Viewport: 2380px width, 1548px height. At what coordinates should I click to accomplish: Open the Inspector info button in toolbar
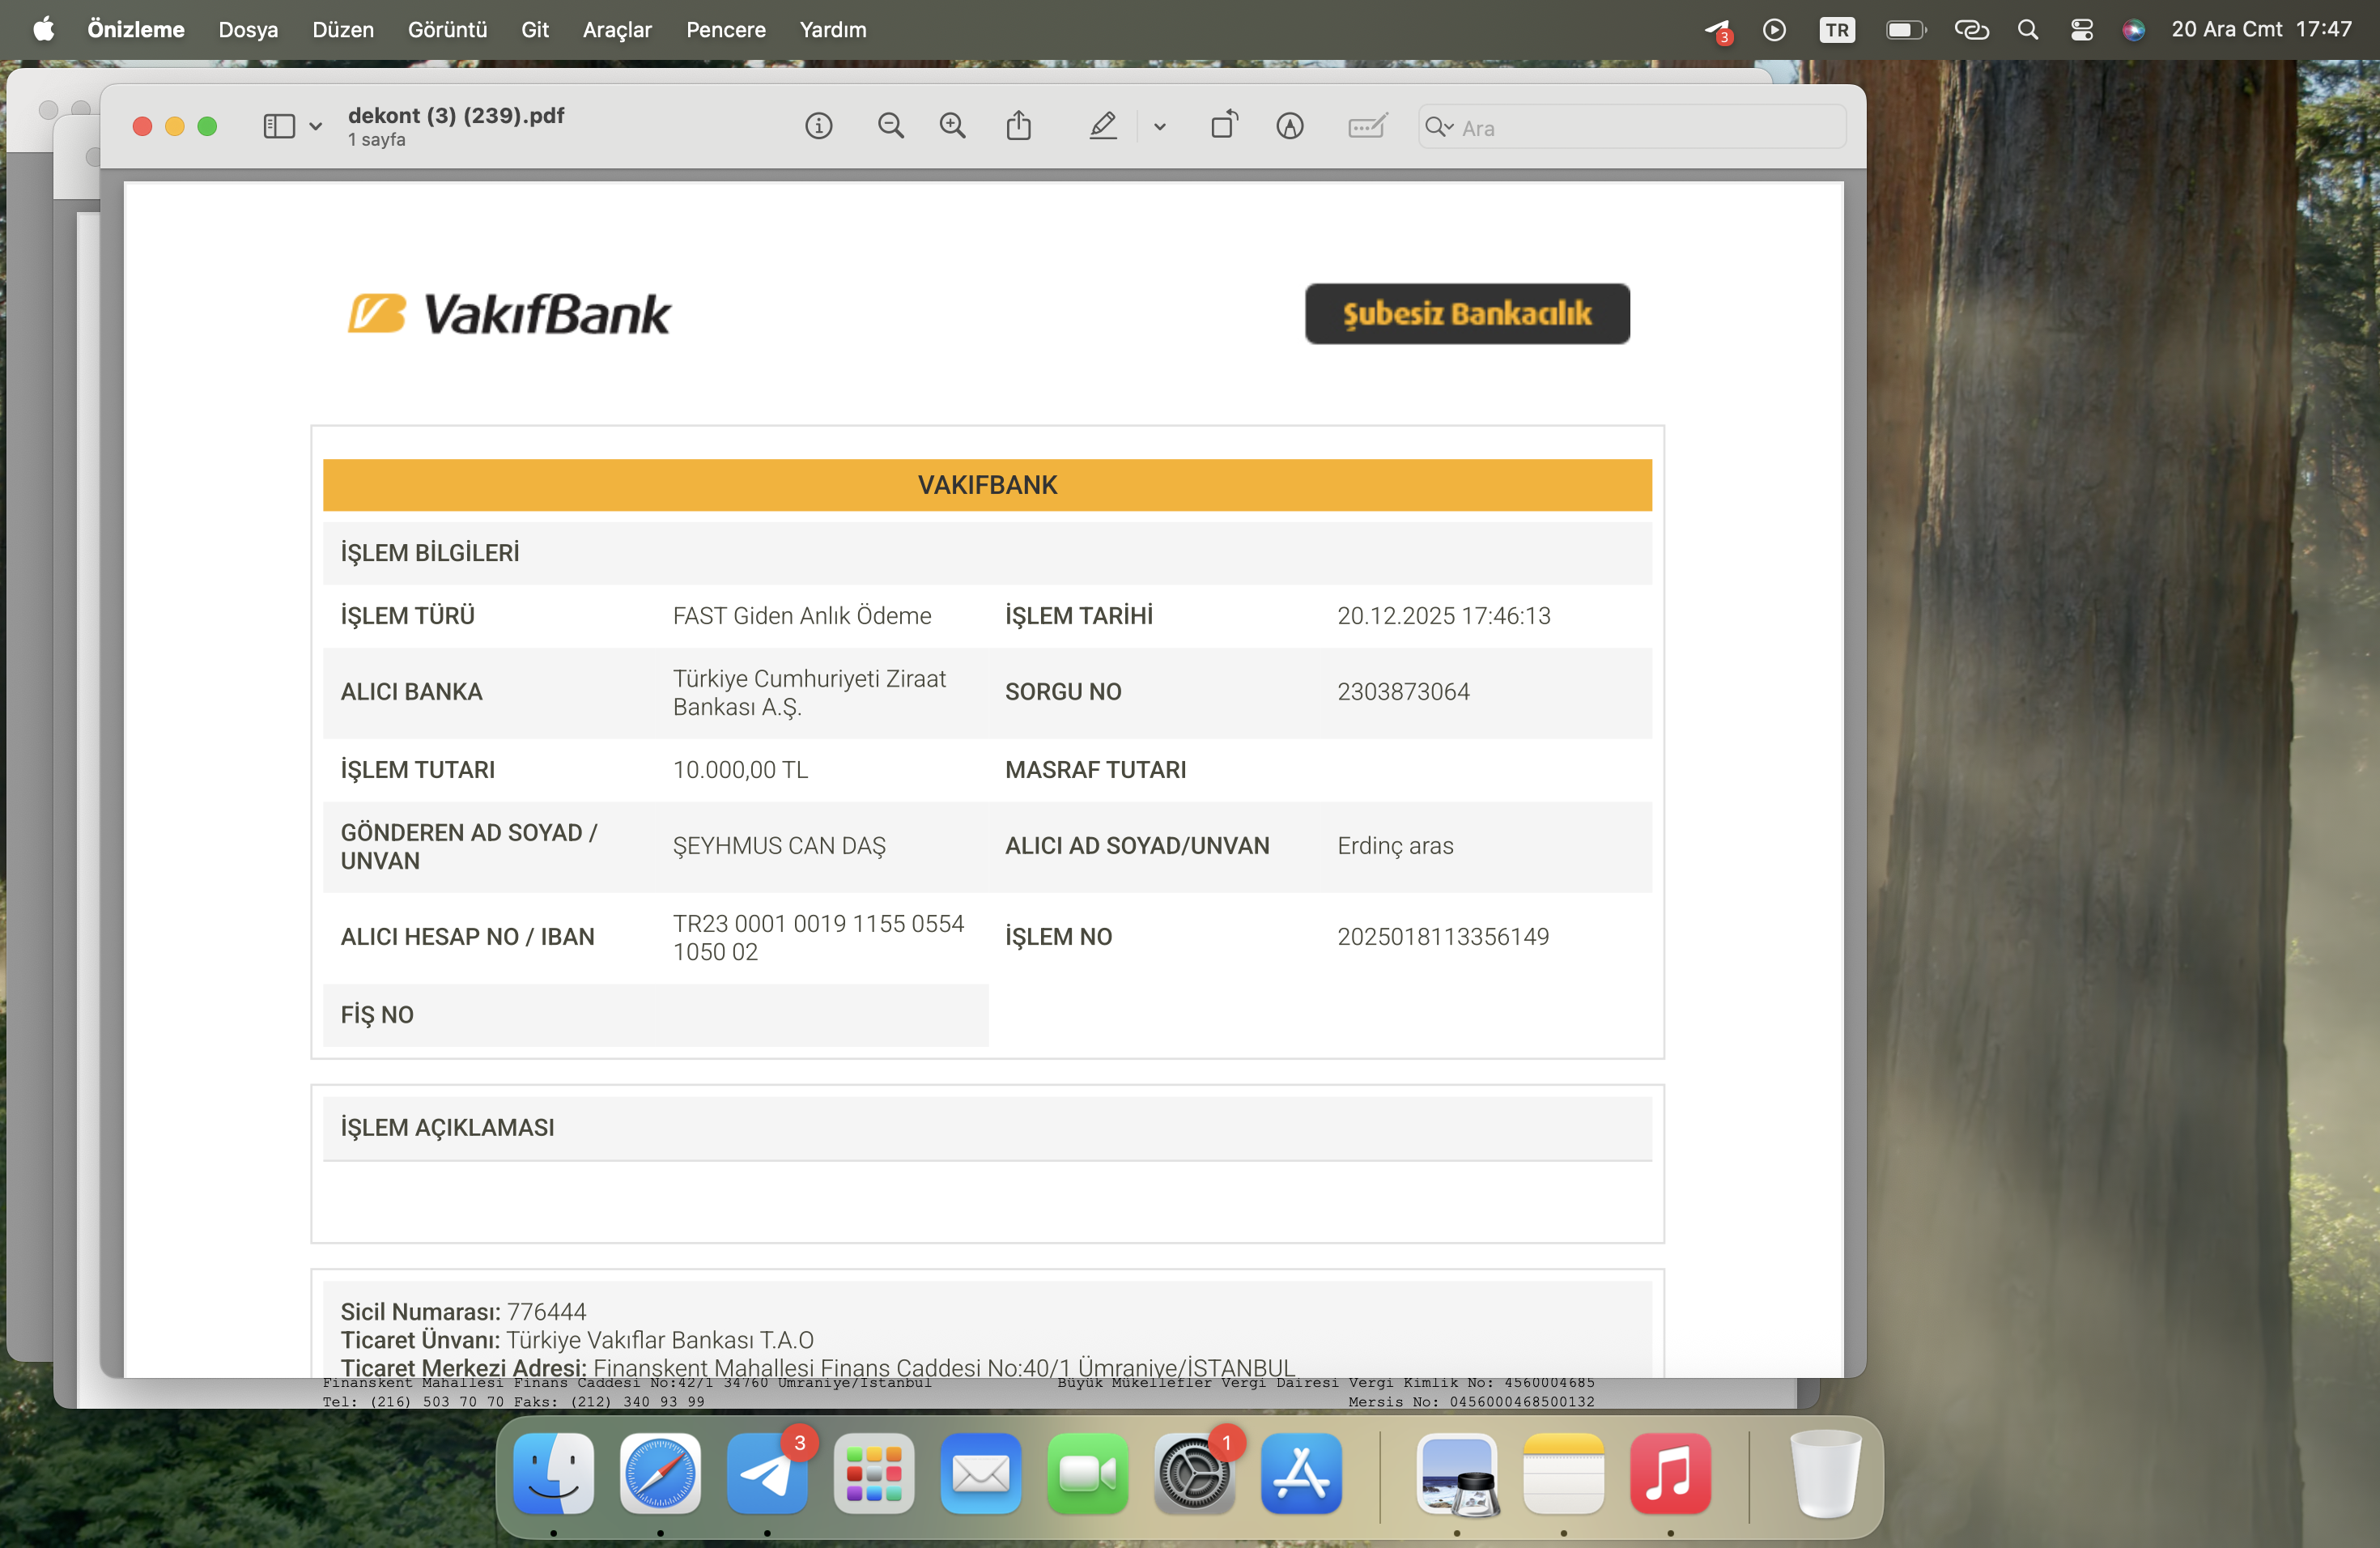pos(818,126)
